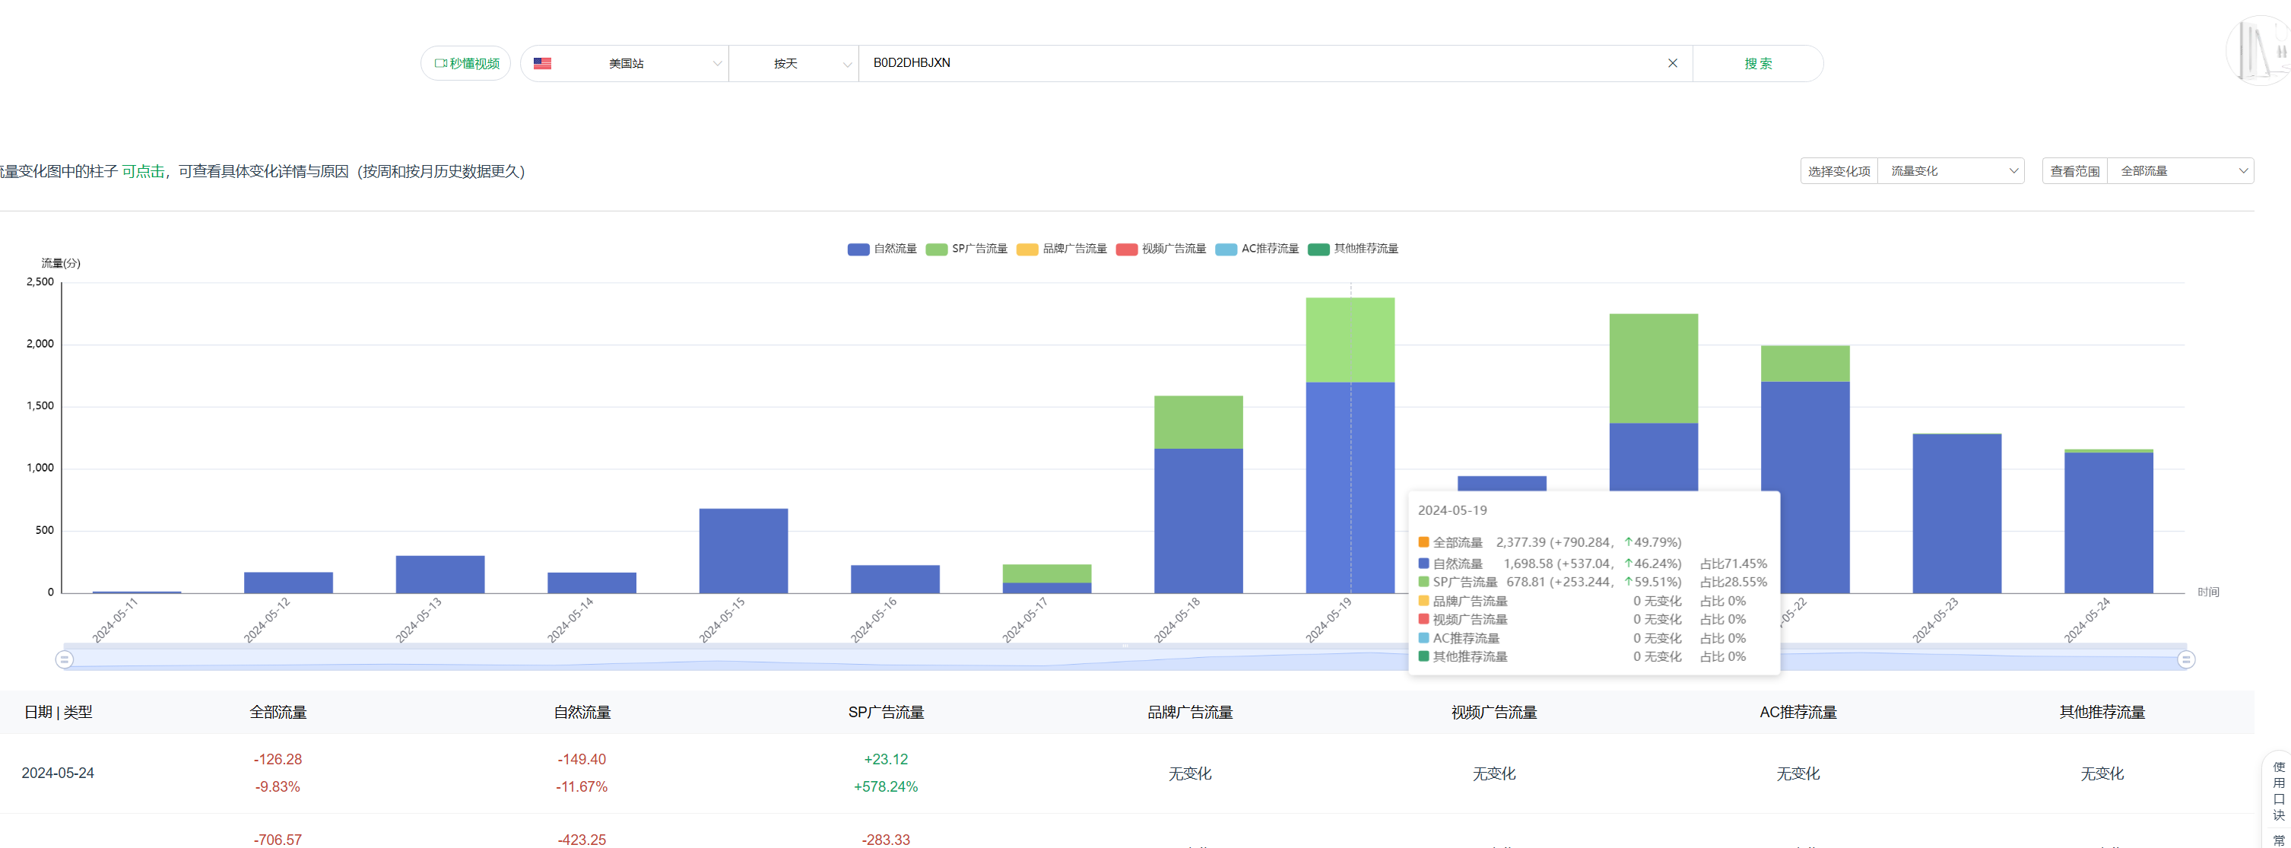The height and width of the screenshot is (848, 2291).
Task: Click the dark green 其他推荐流量 legend icon
Action: [1319, 249]
